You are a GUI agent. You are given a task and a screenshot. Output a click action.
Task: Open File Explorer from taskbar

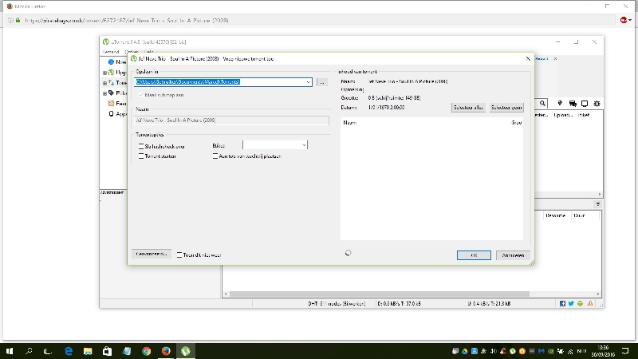(88, 351)
